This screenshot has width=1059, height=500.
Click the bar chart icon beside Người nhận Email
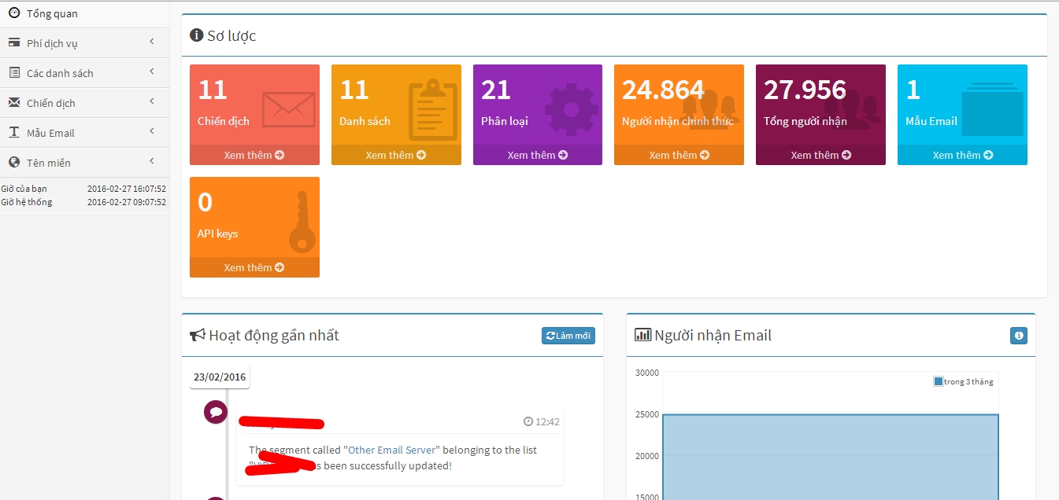click(x=643, y=335)
